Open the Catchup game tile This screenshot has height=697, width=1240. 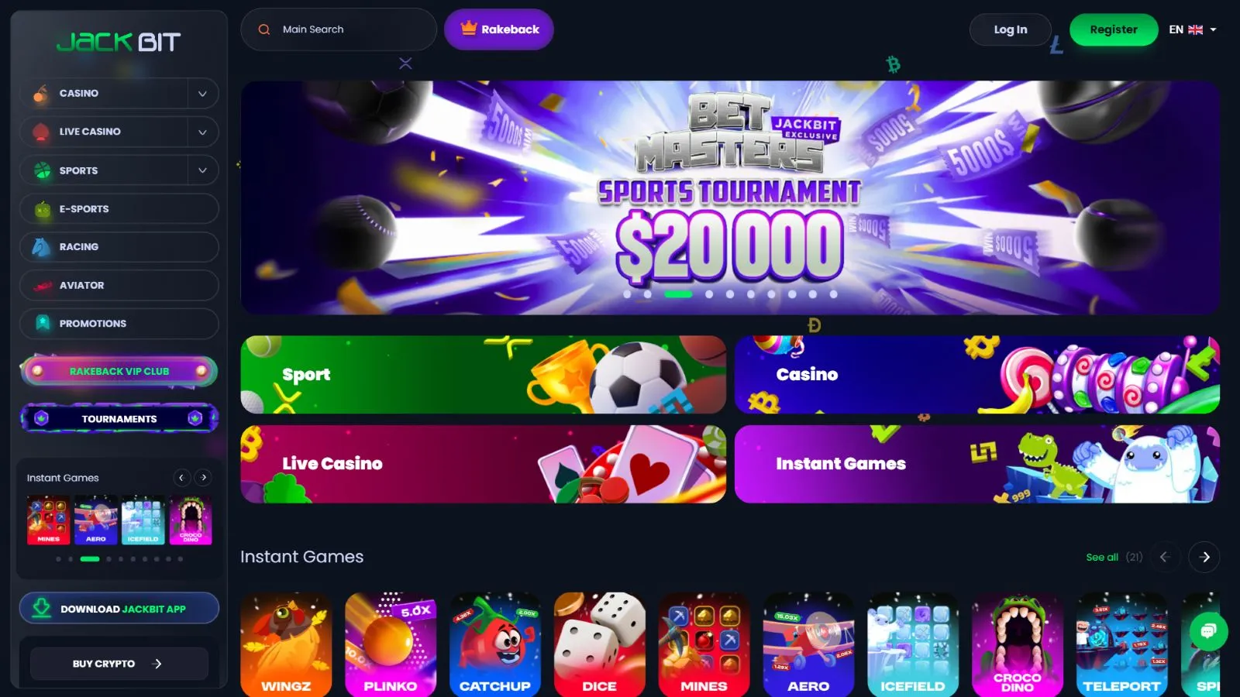click(x=495, y=644)
